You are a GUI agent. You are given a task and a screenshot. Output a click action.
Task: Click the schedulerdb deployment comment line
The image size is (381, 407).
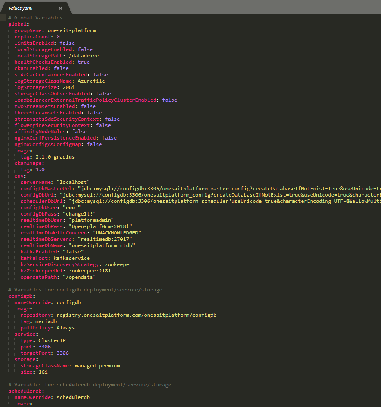tap(89, 385)
